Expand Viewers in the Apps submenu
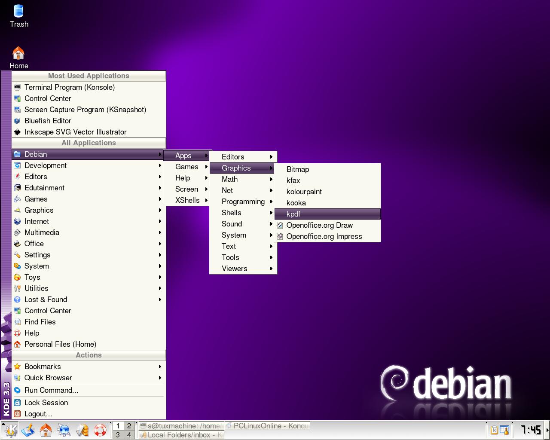The width and height of the screenshot is (550, 440). [x=243, y=269]
